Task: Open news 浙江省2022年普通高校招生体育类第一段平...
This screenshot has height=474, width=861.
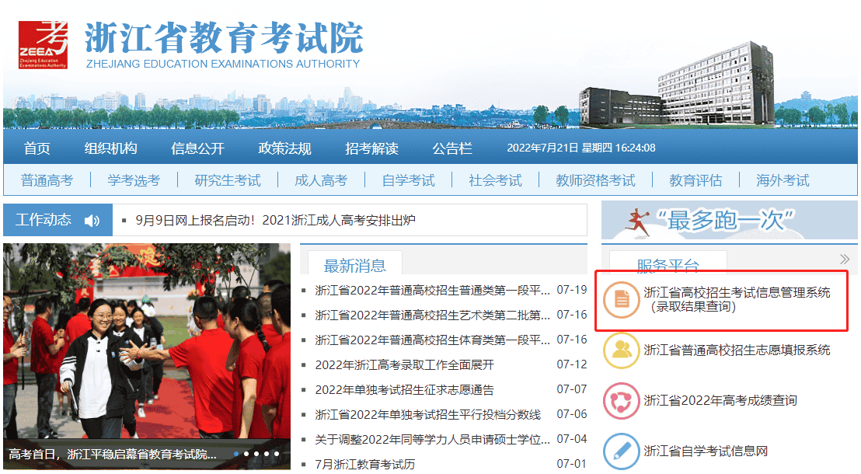Action: click(x=433, y=340)
